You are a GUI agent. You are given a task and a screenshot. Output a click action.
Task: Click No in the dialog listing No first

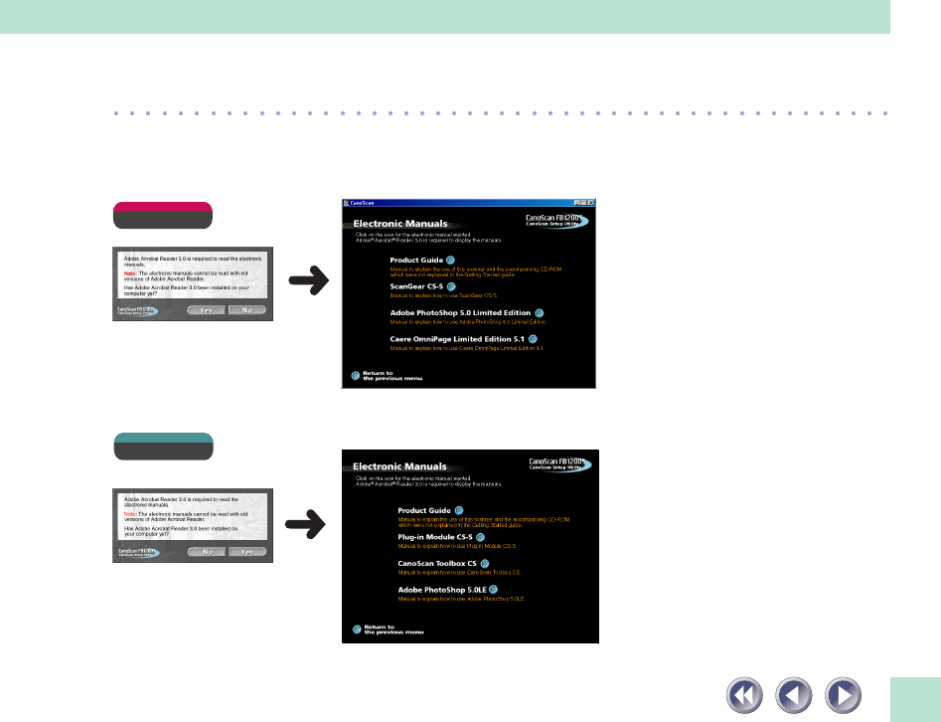click(x=207, y=551)
